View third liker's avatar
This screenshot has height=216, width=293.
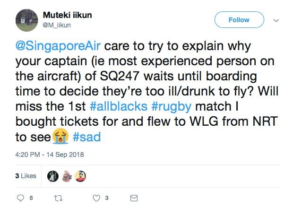pyautogui.click(x=81, y=175)
